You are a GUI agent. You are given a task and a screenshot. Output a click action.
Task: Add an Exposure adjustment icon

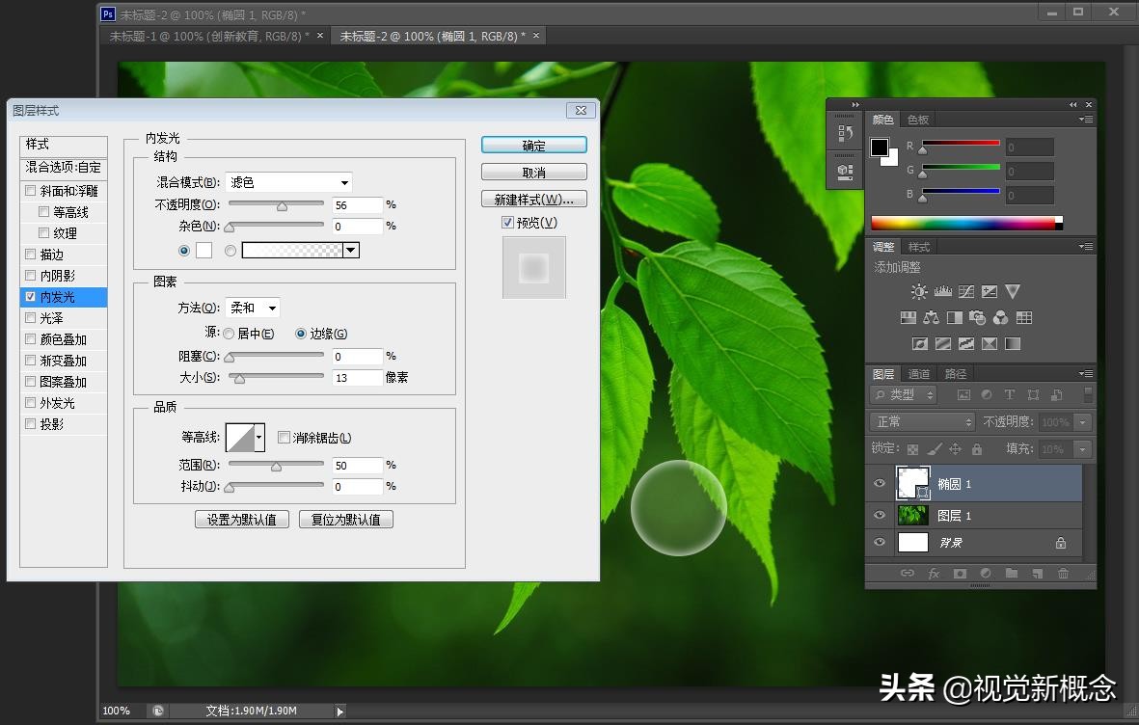coord(990,291)
